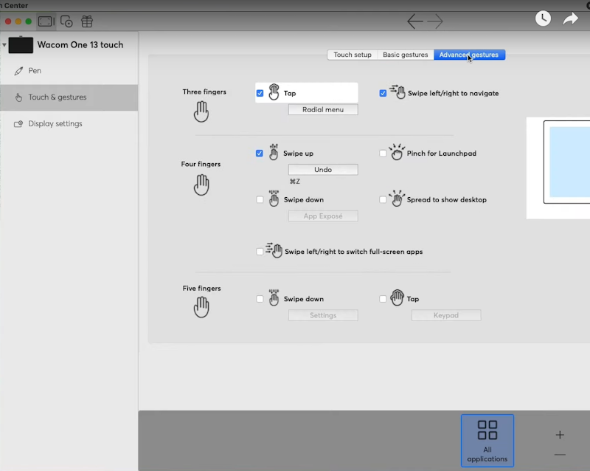The image size is (590, 471).
Task: Click the five-finger Tap icon
Action: click(x=397, y=298)
